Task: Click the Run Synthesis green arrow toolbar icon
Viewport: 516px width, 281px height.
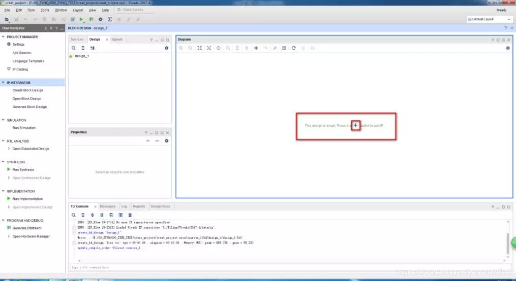Action: tap(81, 19)
